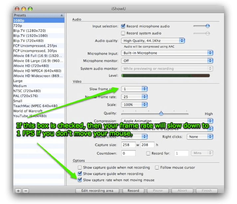Select the 1080p preset

(39, 20)
